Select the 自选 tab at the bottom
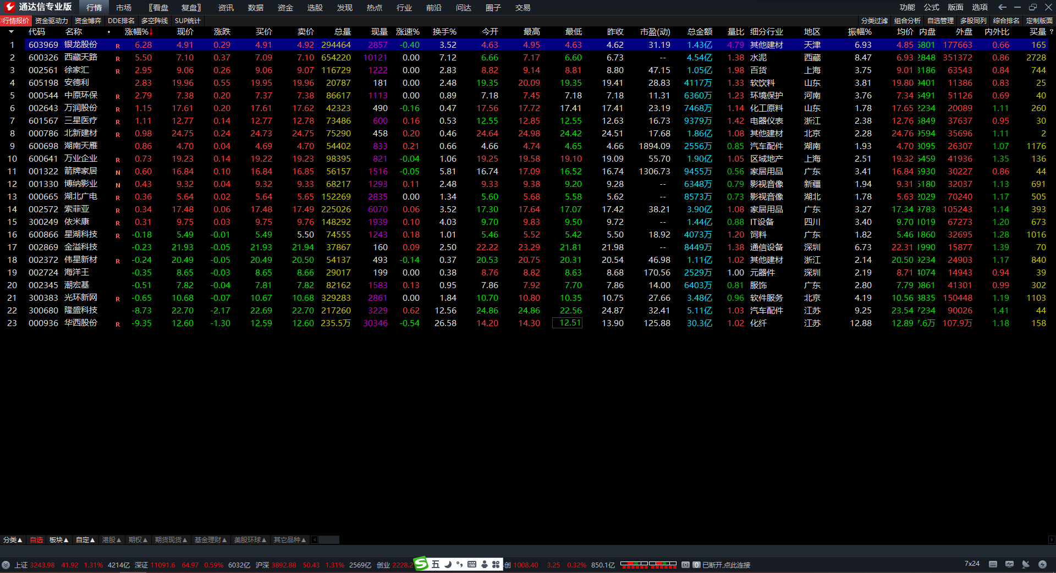This screenshot has height=573, width=1056. (36, 540)
